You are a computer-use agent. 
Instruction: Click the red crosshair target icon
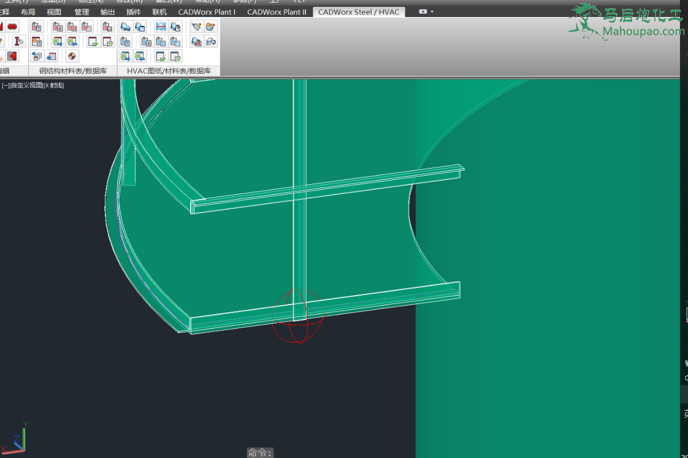72,56
